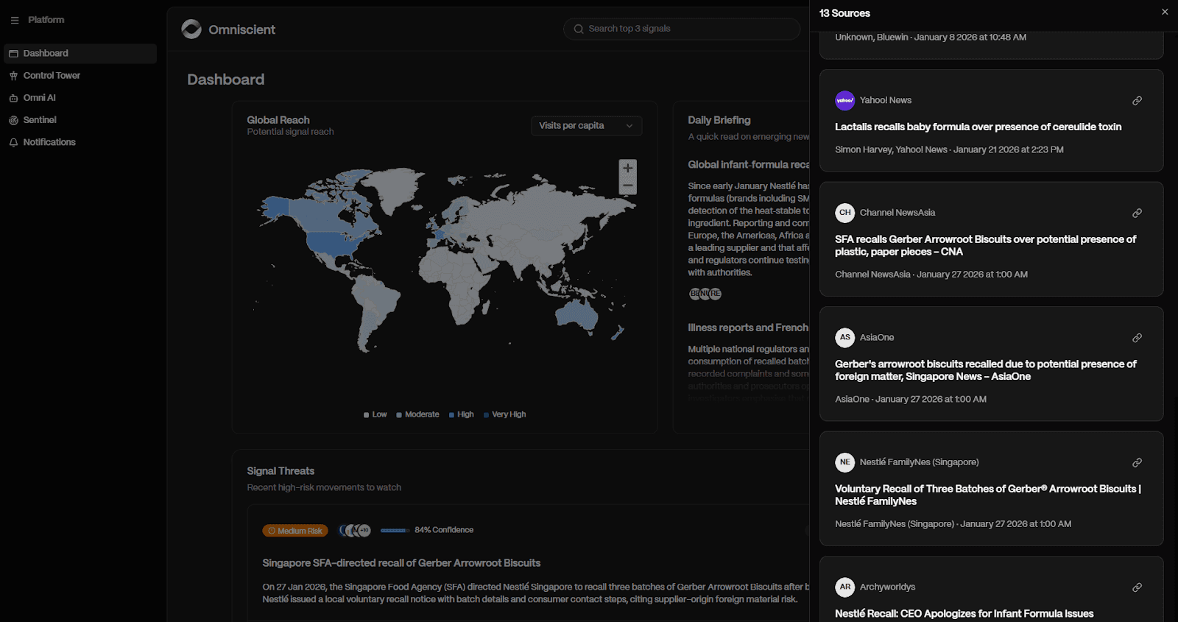Screen dimensions: 1178x622
Task: Open Control Tower in the sidebar
Action: coord(80,75)
